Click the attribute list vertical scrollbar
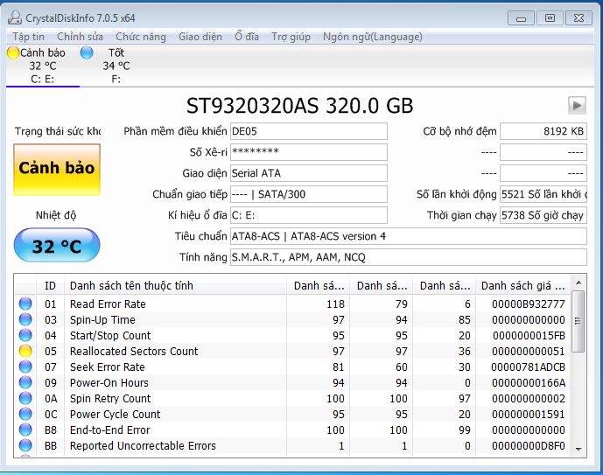 (x=578, y=367)
